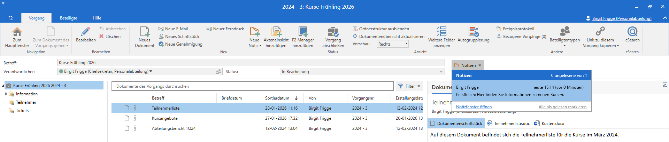
Task: Toggle the Notizen dropdown button
Action: (468, 65)
